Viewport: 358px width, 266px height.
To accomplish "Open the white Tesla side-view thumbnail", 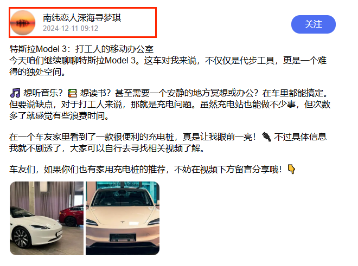I will (47, 218).
